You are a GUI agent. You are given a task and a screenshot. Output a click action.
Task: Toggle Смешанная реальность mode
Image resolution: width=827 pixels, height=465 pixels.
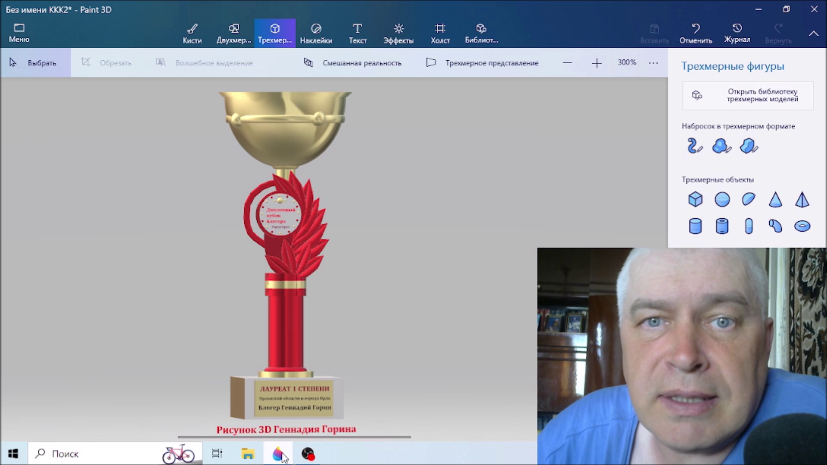click(x=353, y=63)
